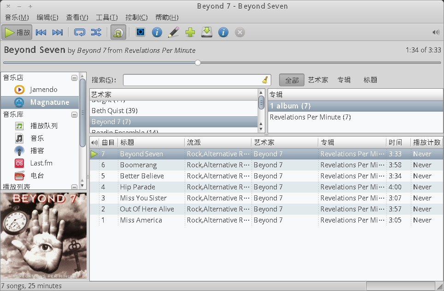Click the Beyond 7 album art thumbnail
The height and width of the screenshot is (291, 444).
44,236
